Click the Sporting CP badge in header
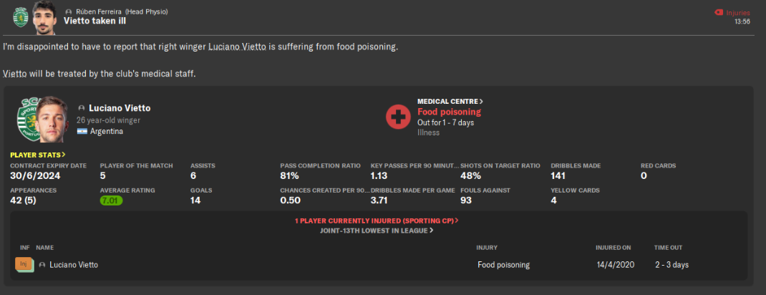The image size is (766, 295). tap(20, 17)
